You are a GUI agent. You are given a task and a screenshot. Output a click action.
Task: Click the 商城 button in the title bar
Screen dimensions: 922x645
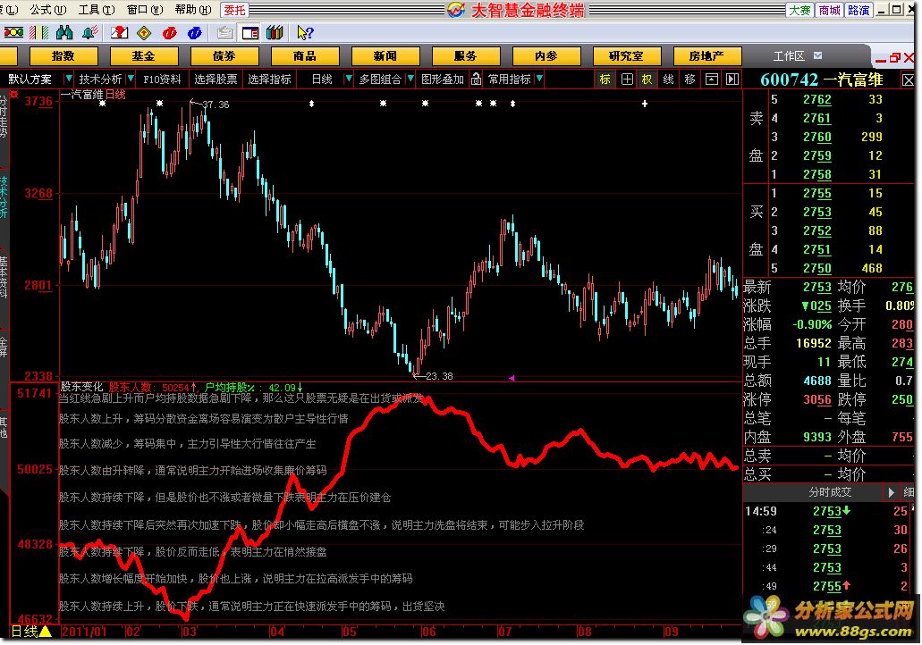(x=829, y=10)
